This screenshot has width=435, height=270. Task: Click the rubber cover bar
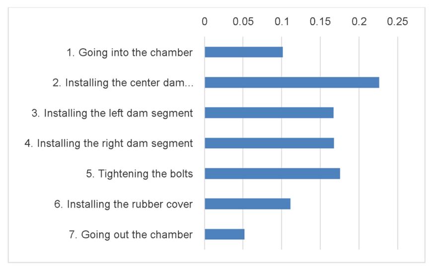coord(247,204)
